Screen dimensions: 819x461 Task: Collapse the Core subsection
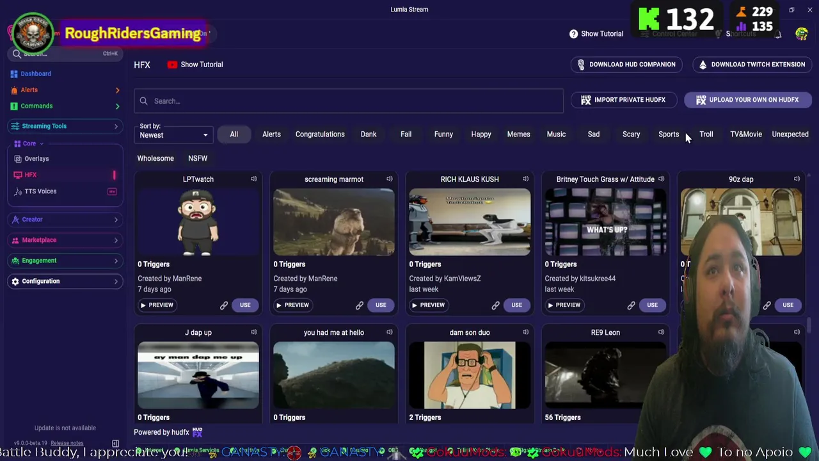coord(29,143)
